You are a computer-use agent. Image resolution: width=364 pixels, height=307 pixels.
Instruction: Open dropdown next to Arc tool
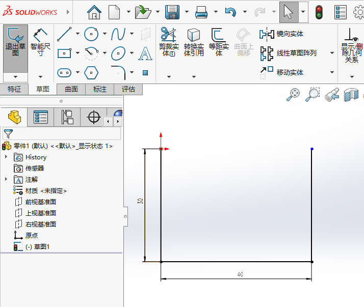pyautogui.click(x=105, y=53)
